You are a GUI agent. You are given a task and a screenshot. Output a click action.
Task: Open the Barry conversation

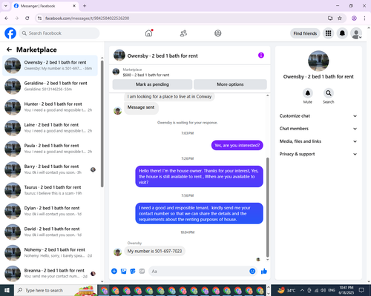[x=50, y=169]
